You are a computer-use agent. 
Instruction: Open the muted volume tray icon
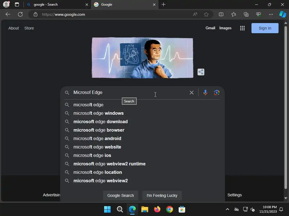coord(253,209)
